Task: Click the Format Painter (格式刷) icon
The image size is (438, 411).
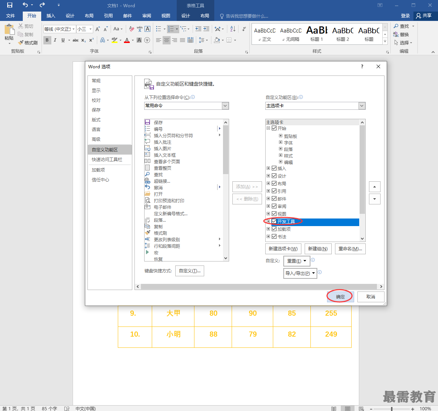Action: (21, 43)
